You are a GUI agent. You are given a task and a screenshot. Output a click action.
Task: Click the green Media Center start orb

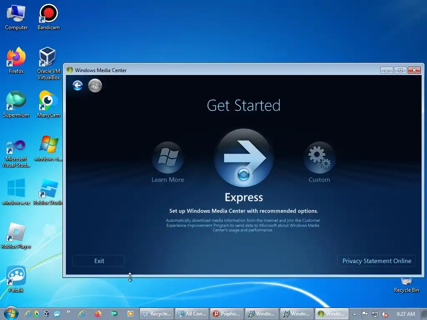[x=95, y=85]
